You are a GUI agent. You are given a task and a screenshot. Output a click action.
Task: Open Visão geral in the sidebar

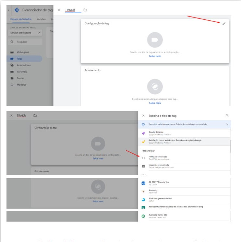point(23,52)
